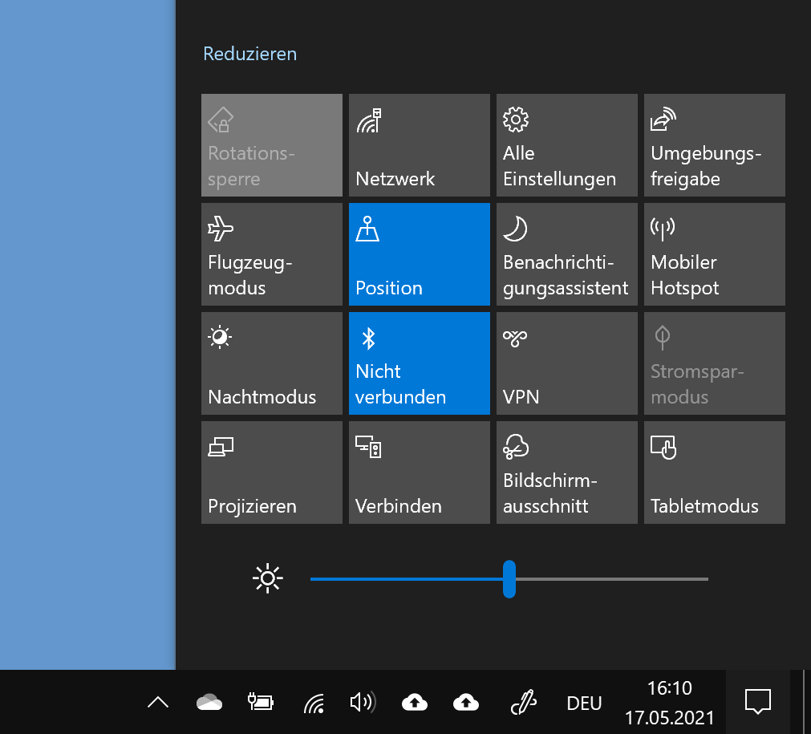Start a Bildschirmausschnitt screen snip
Screen dimensions: 811x734
tap(566, 472)
